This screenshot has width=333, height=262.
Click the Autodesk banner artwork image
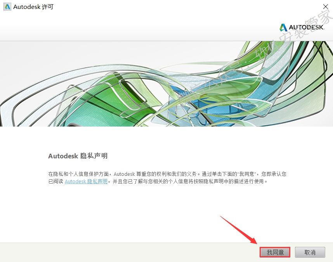[166, 84]
